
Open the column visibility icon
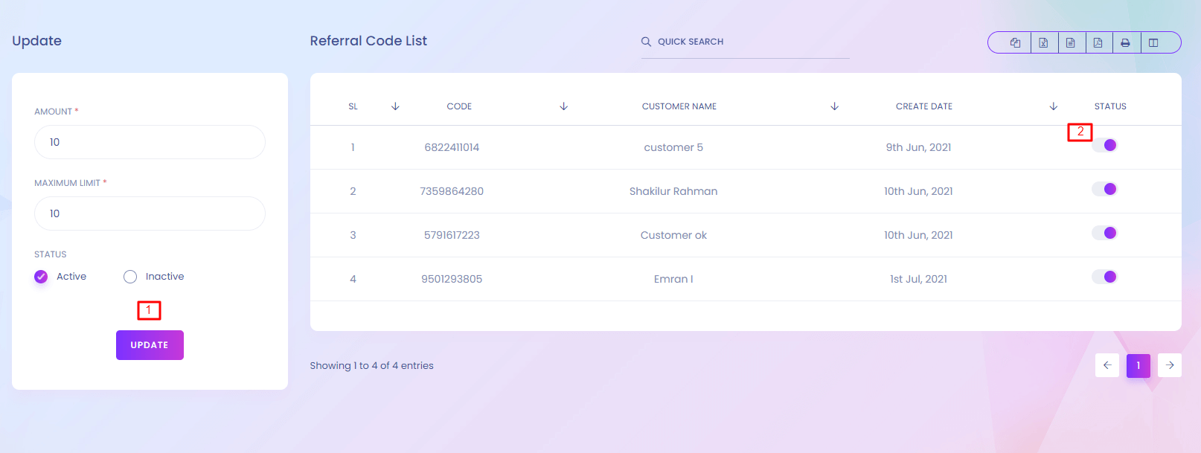(x=1153, y=42)
